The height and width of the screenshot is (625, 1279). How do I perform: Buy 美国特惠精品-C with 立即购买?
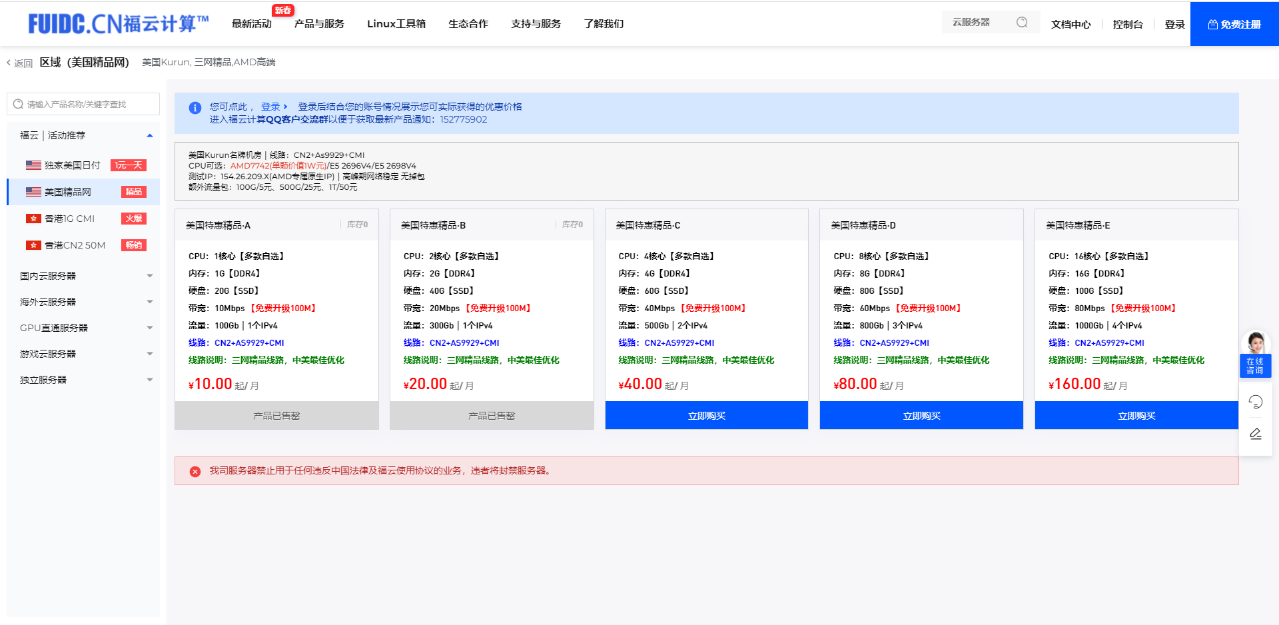[x=707, y=415]
